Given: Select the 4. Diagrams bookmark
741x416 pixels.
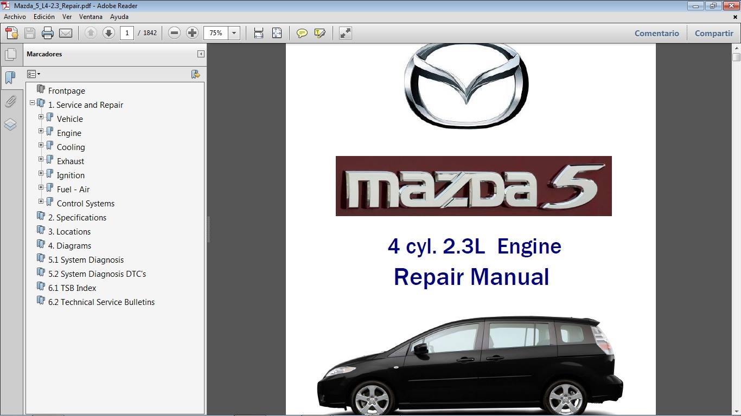Looking at the screenshot, I should click(x=69, y=246).
